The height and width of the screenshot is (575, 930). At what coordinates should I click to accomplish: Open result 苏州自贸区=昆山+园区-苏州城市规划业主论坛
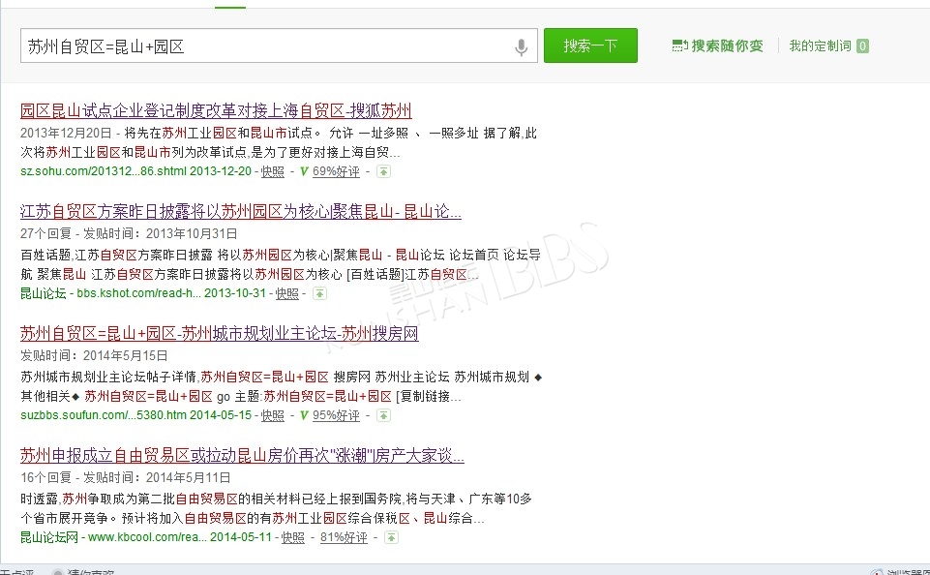(220, 334)
